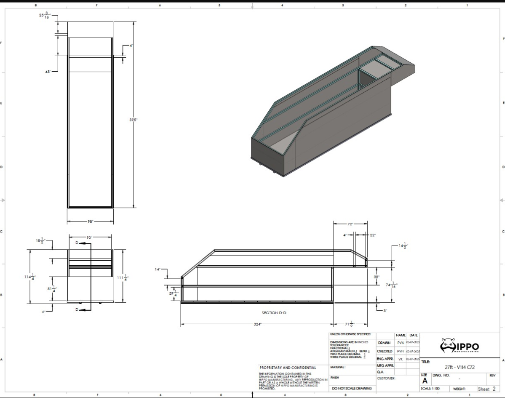Click the 90" dimension on front view
The width and height of the screenshot is (505, 398).
[x=91, y=237]
